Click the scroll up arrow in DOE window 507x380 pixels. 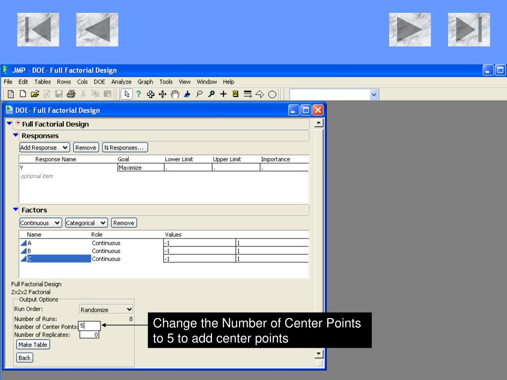coord(319,123)
